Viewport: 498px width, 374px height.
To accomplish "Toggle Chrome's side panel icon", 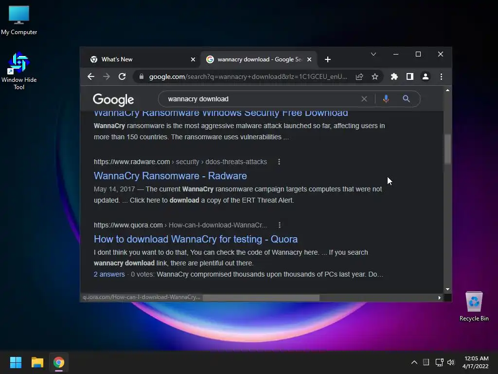I will pyautogui.click(x=409, y=76).
